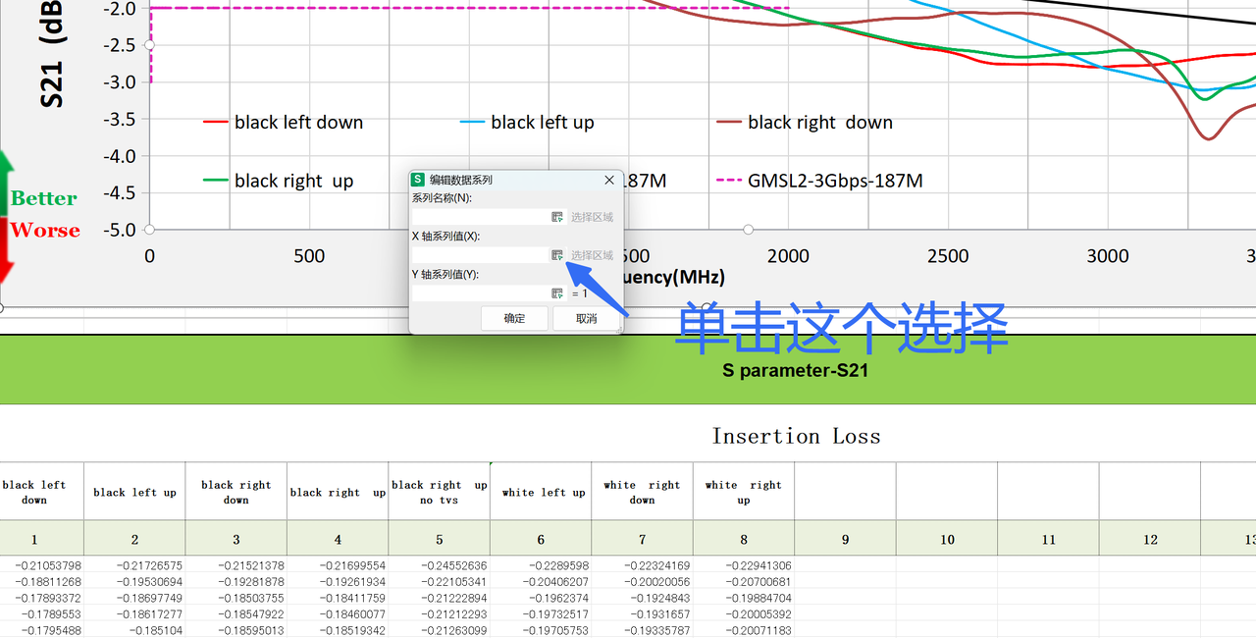The image size is (1256, 638).
Task: Click the range selector icon for Y轴系列值
Action: point(556,292)
